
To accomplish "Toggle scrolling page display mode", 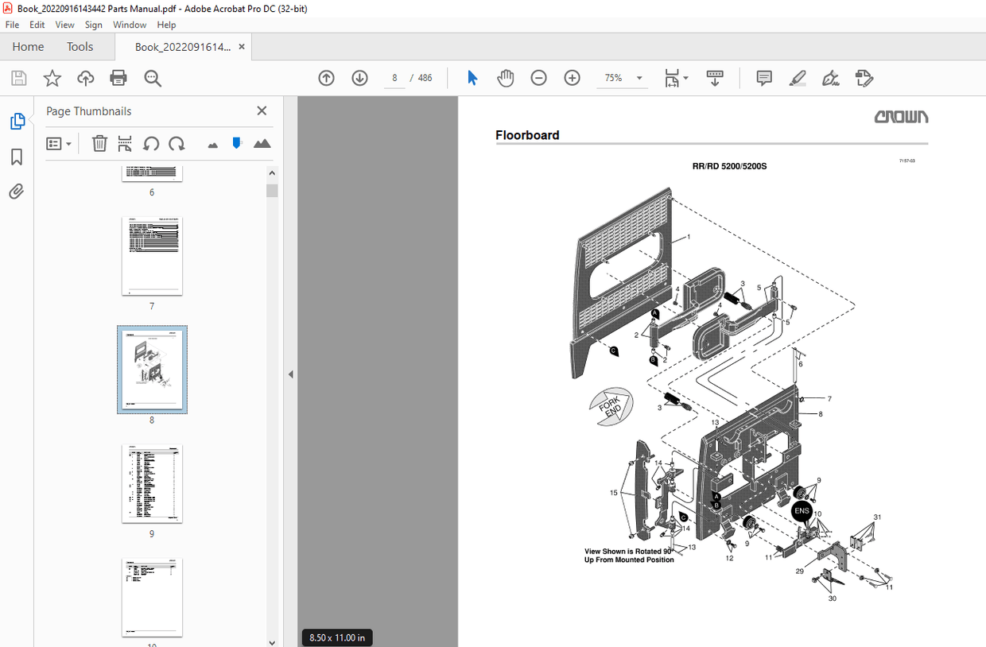I will 715,78.
